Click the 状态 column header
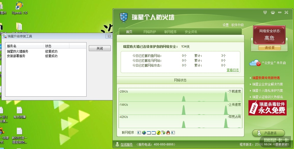 point(57,46)
